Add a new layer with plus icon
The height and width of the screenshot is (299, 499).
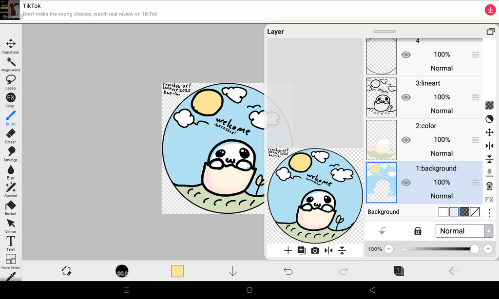tap(288, 250)
